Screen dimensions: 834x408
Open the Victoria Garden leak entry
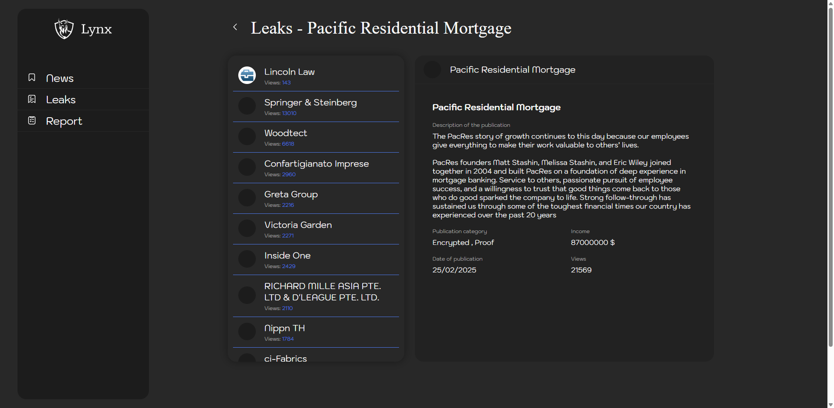(298, 225)
